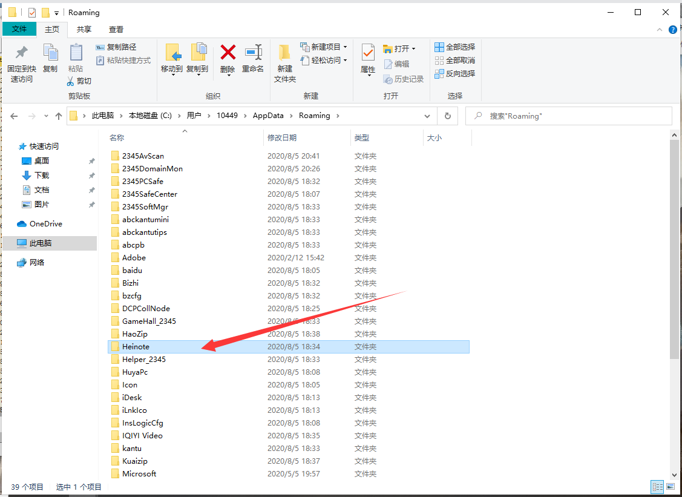Click the title bar Properties checkmark icon
This screenshot has width=682, height=497.
[x=32, y=13]
